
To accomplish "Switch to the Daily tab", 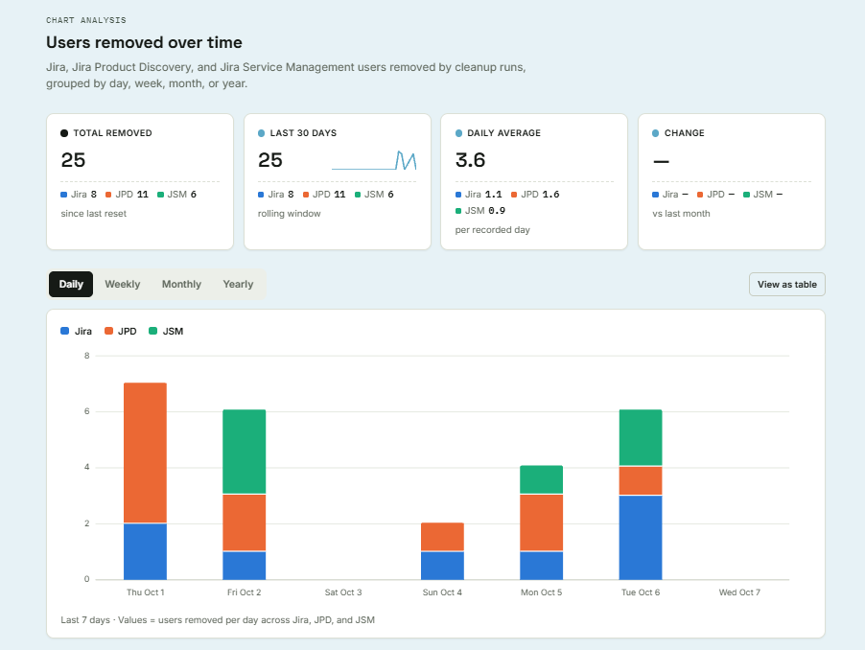I will 71,284.
